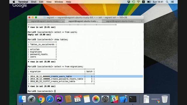187x105 pixels.
Task: Open System Preferences gear in Dock
Action: pos(105,99)
